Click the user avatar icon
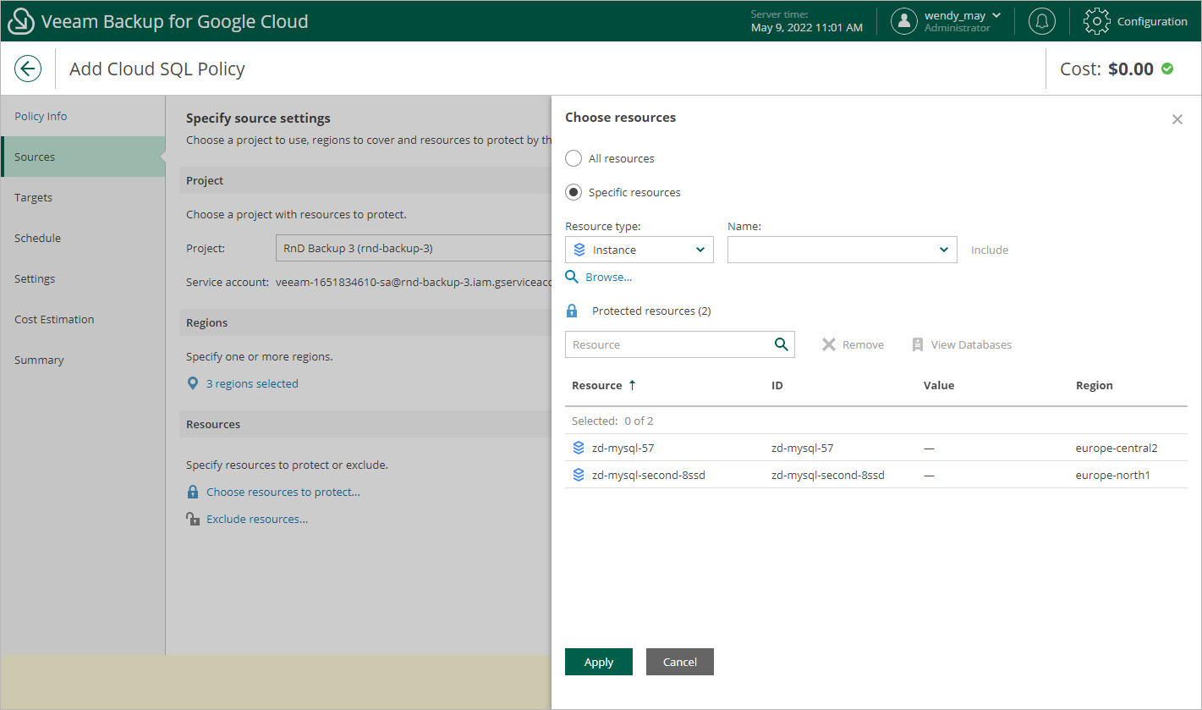 pyautogui.click(x=904, y=21)
